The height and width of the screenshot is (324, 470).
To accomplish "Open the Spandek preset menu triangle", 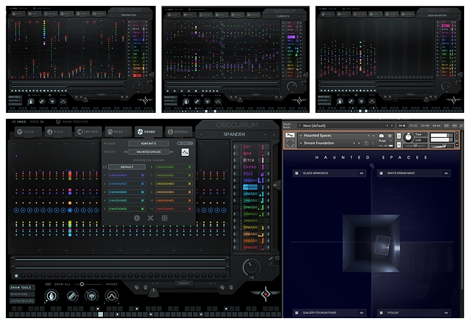I will click(201, 135).
